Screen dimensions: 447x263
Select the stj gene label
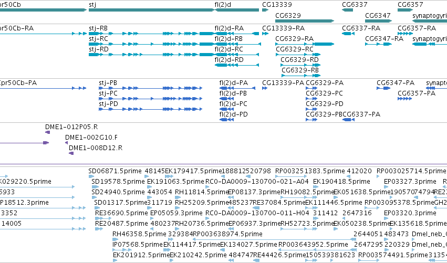[92, 5]
